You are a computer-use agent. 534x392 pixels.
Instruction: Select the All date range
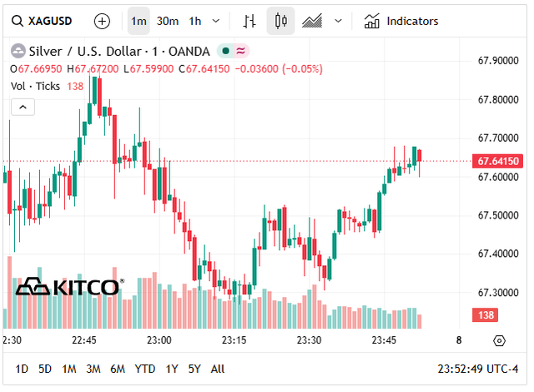click(x=218, y=369)
